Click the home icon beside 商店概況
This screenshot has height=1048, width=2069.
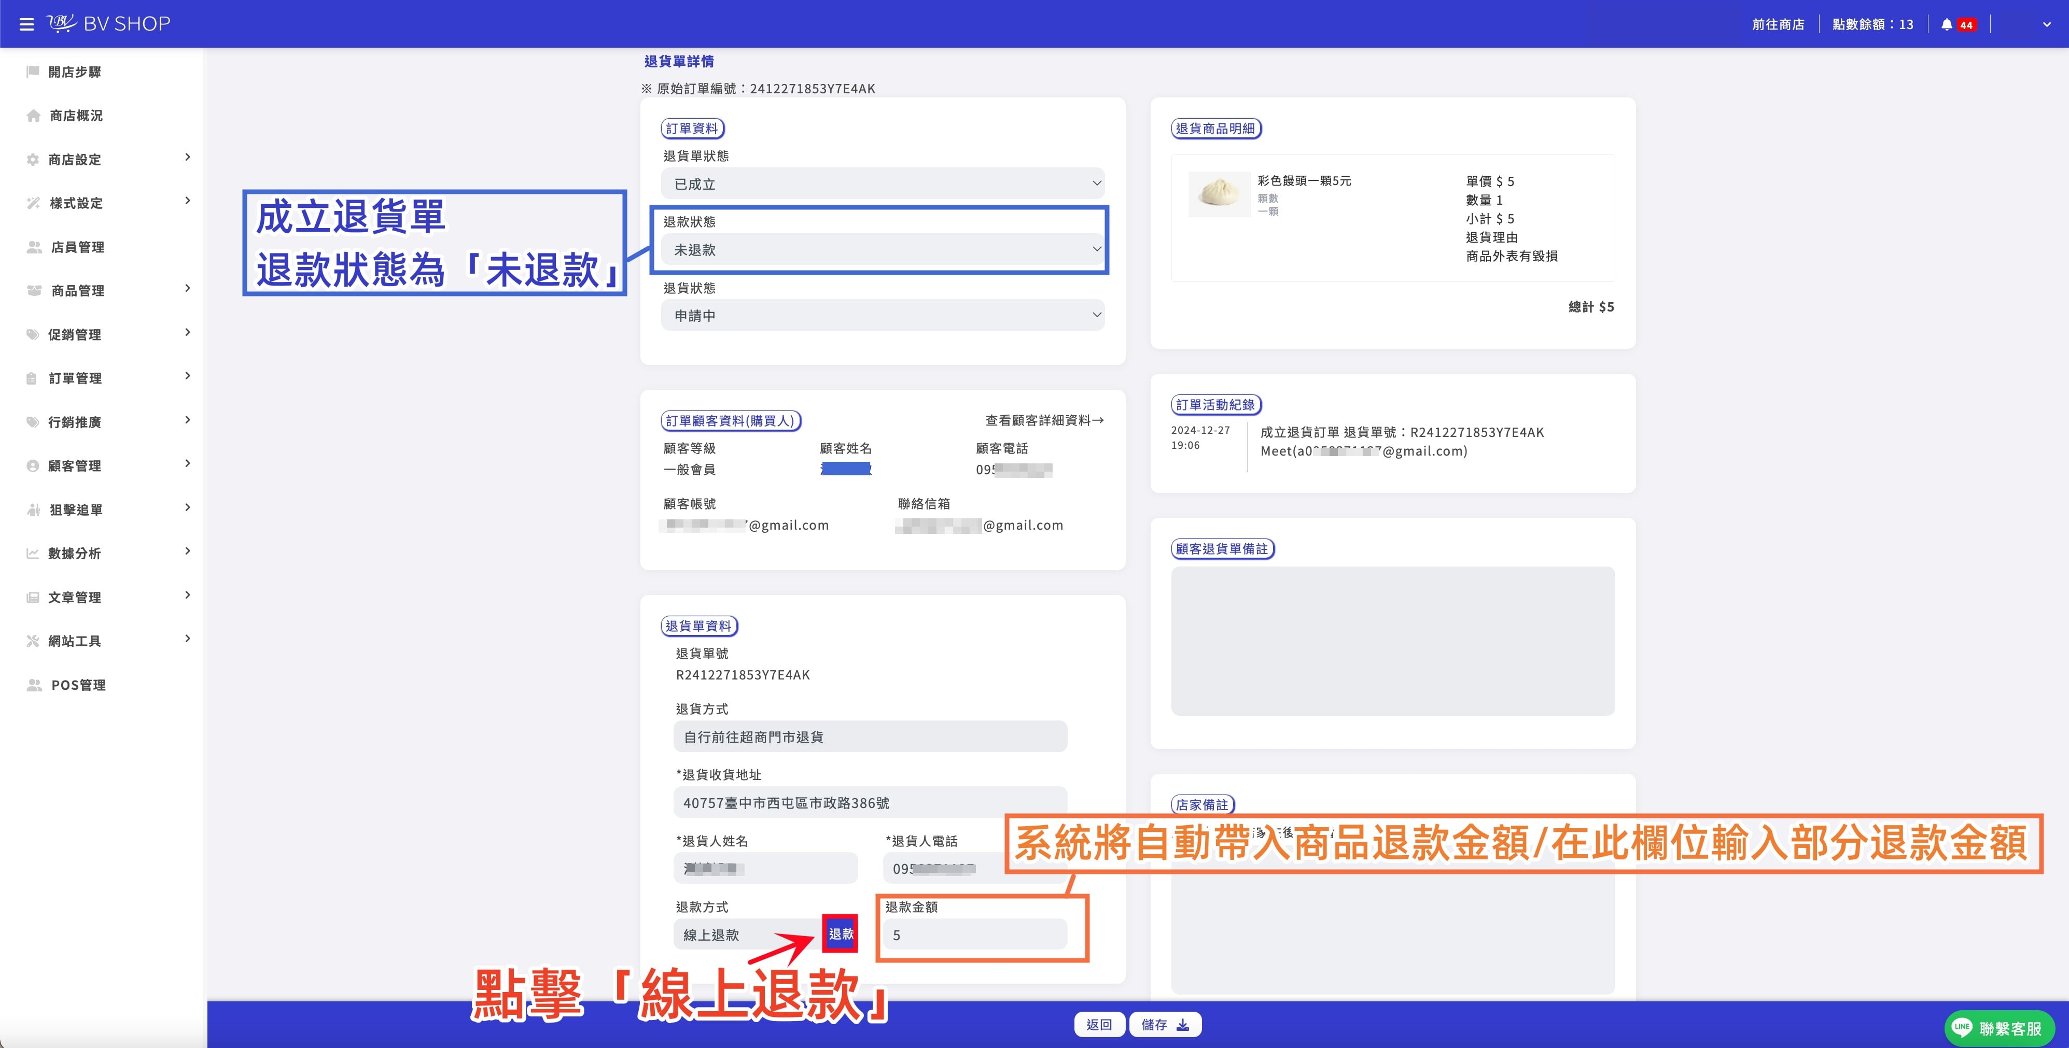(x=33, y=116)
